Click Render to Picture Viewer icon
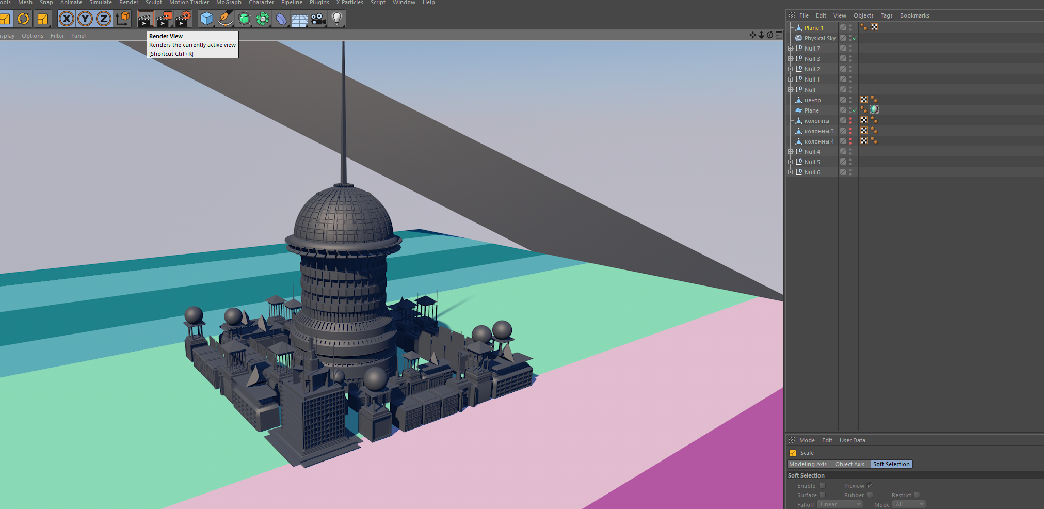 point(164,19)
